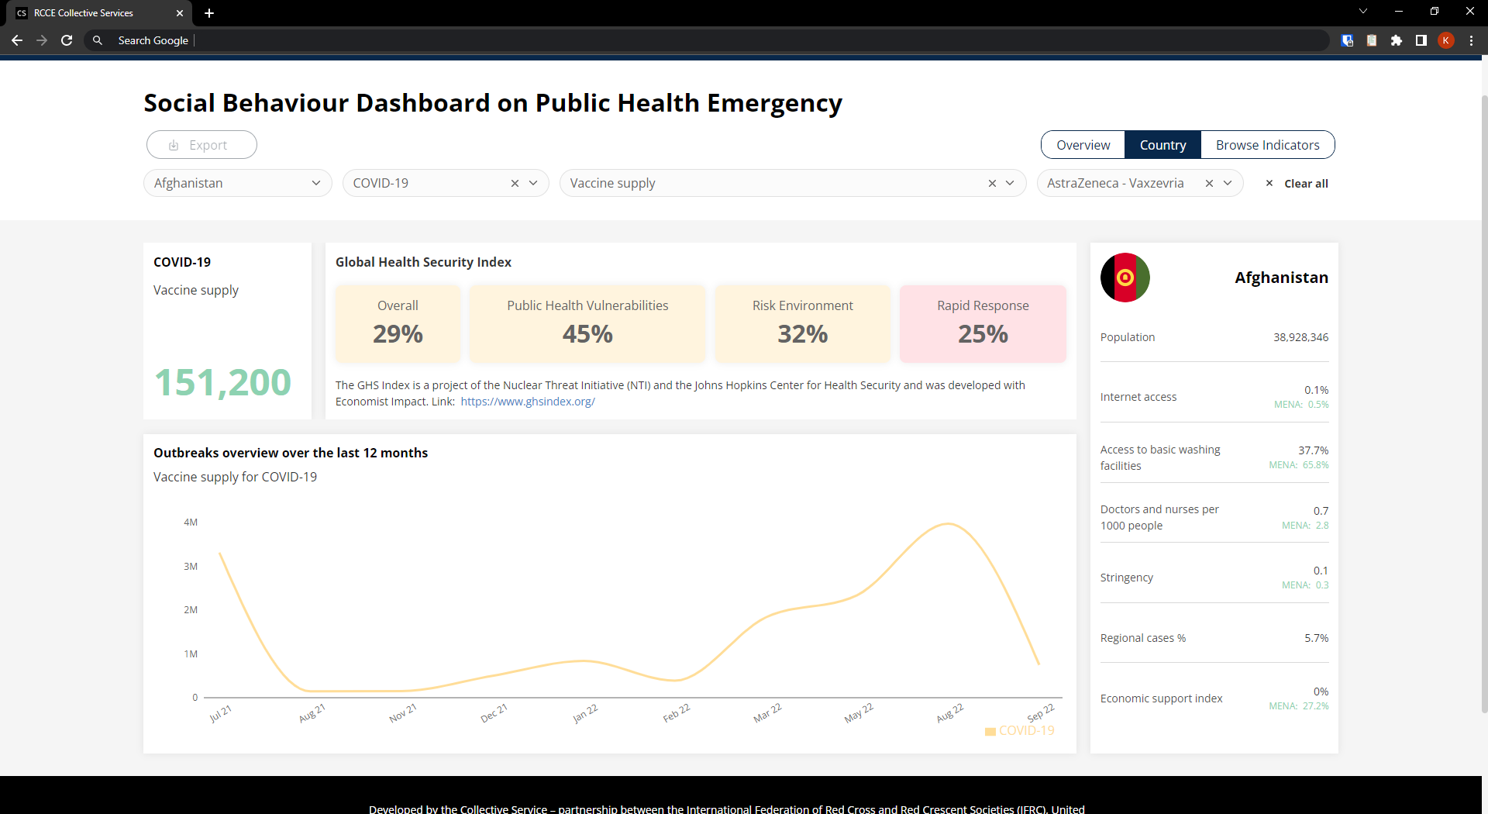
Task: Open the browser extensions puzzle icon
Action: click(1397, 40)
